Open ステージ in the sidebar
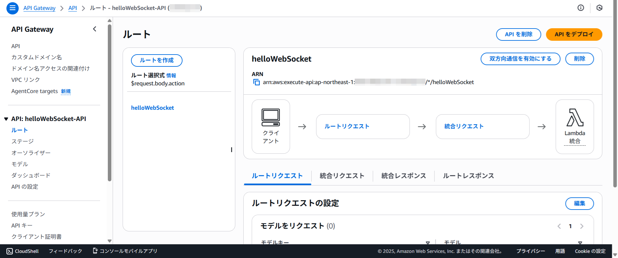Image resolution: width=618 pixels, height=258 pixels. (23, 142)
